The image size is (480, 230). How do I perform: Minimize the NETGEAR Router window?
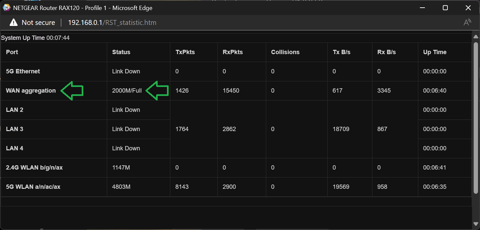(423, 8)
